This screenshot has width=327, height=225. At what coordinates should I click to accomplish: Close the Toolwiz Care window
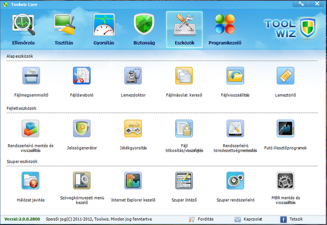point(317,4)
